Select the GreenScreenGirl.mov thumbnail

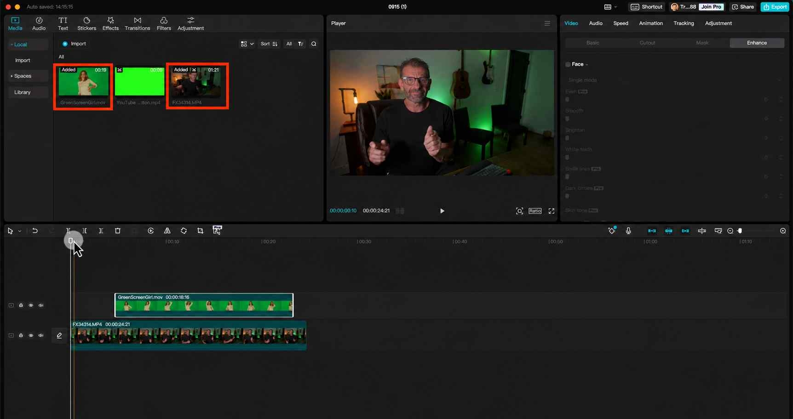point(83,81)
